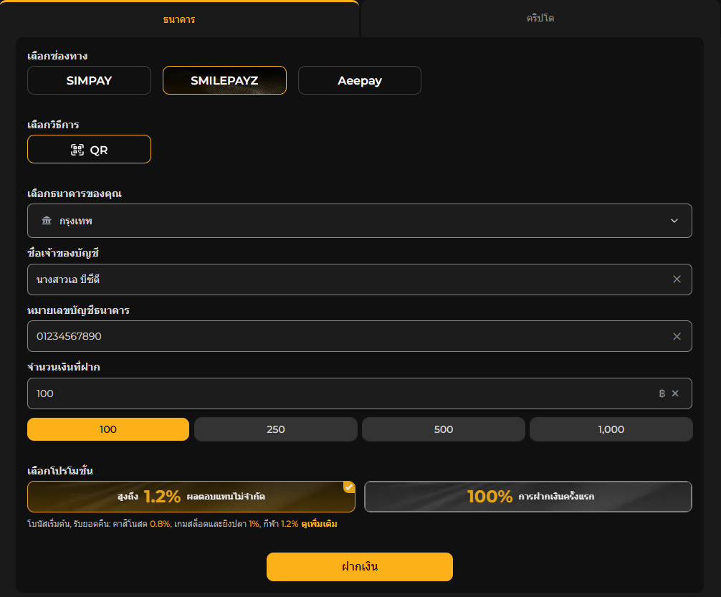Expand bank list using the chevron arrow
The image size is (721, 597).
point(674,221)
